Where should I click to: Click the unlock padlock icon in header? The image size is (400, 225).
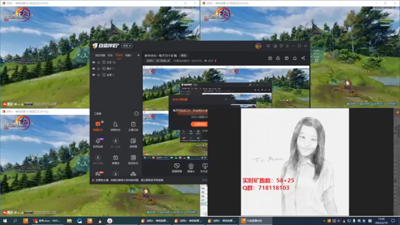(278, 58)
